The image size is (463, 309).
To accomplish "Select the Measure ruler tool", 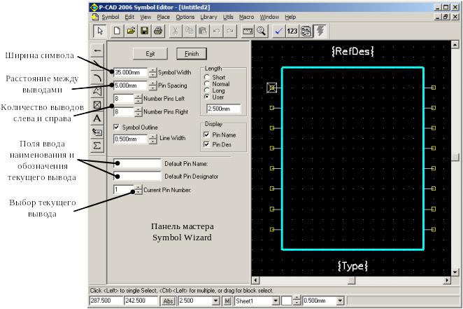I will click(x=248, y=31).
